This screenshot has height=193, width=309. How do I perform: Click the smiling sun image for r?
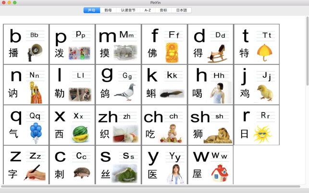tap(262, 134)
